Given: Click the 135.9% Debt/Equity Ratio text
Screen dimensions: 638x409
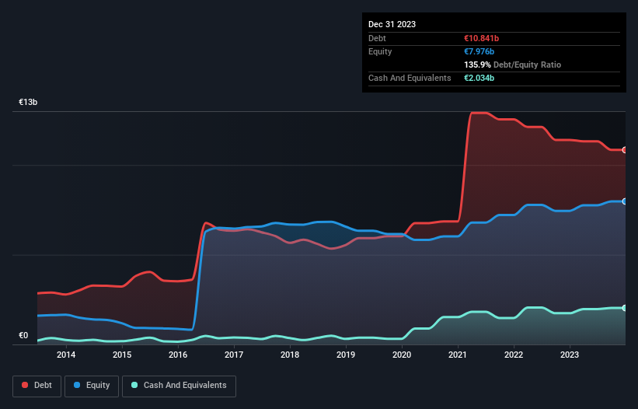Looking at the screenshot, I should pyautogui.click(x=512, y=65).
